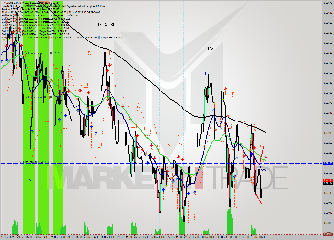Select the 'FSB-HighToBreak | 0.62193' label
Image resolution: width=334 pixels, height=240 pixels.
click(33, 162)
